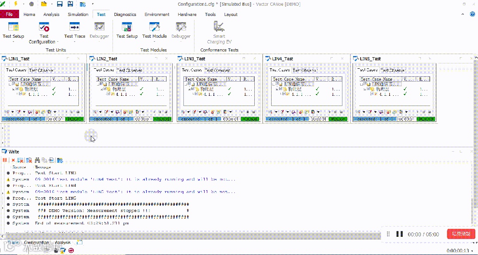Open Test Observer tab in LIN4_Test
This screenshot has width=478, height=255.
point(305,70)
